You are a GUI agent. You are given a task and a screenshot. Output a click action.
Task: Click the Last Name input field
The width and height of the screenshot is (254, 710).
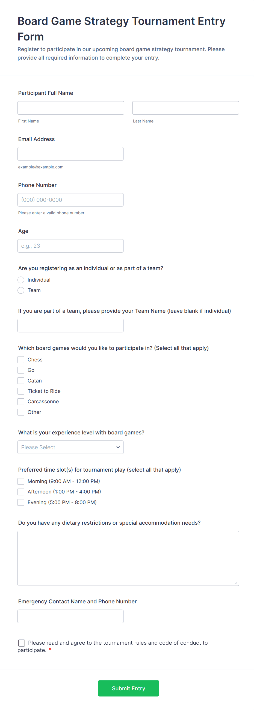(185, 108)
